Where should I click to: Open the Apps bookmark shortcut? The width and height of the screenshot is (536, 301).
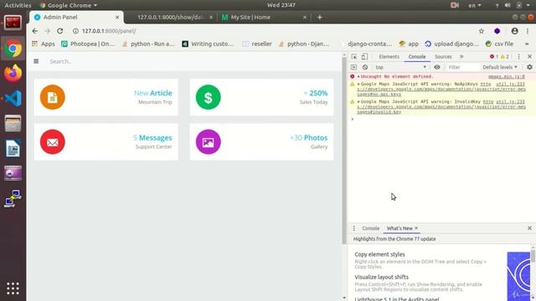[43, 44]
